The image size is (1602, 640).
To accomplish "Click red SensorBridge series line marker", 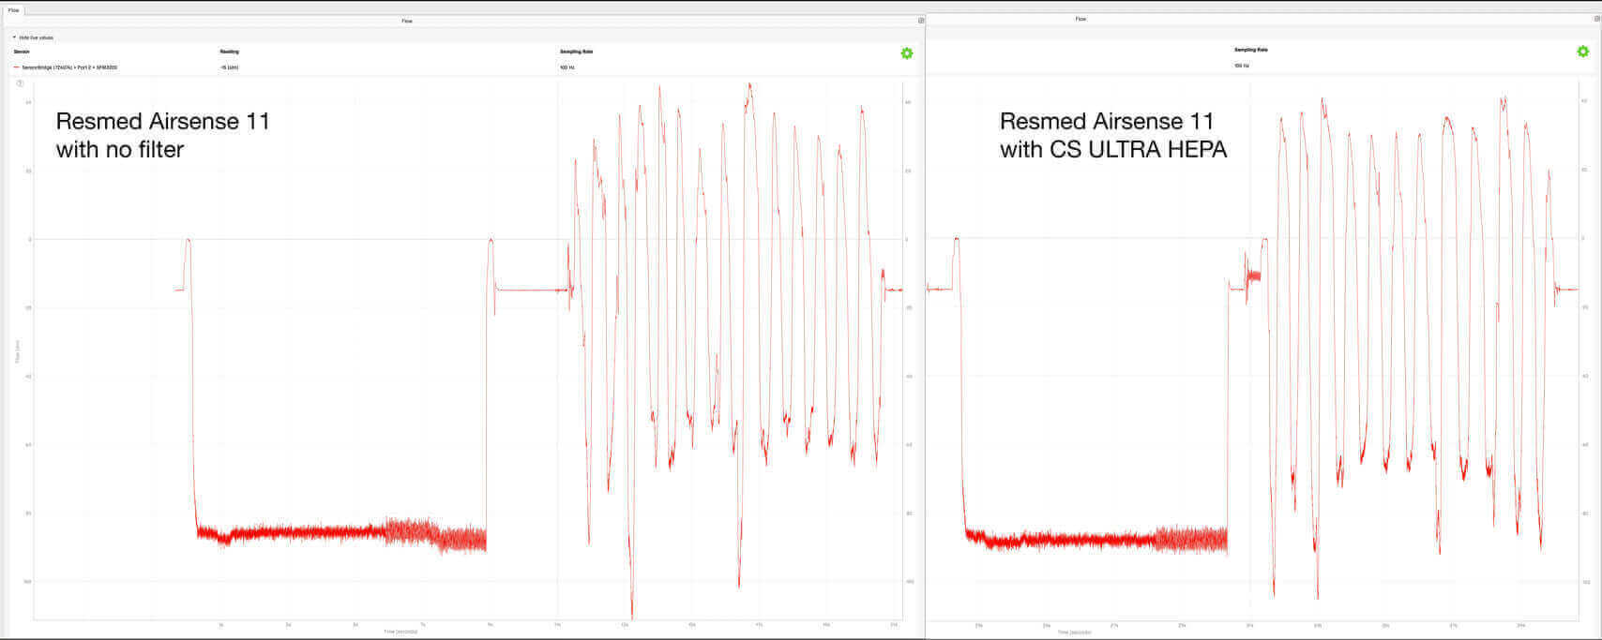I will pyautogui.click(x=17, y=67).
